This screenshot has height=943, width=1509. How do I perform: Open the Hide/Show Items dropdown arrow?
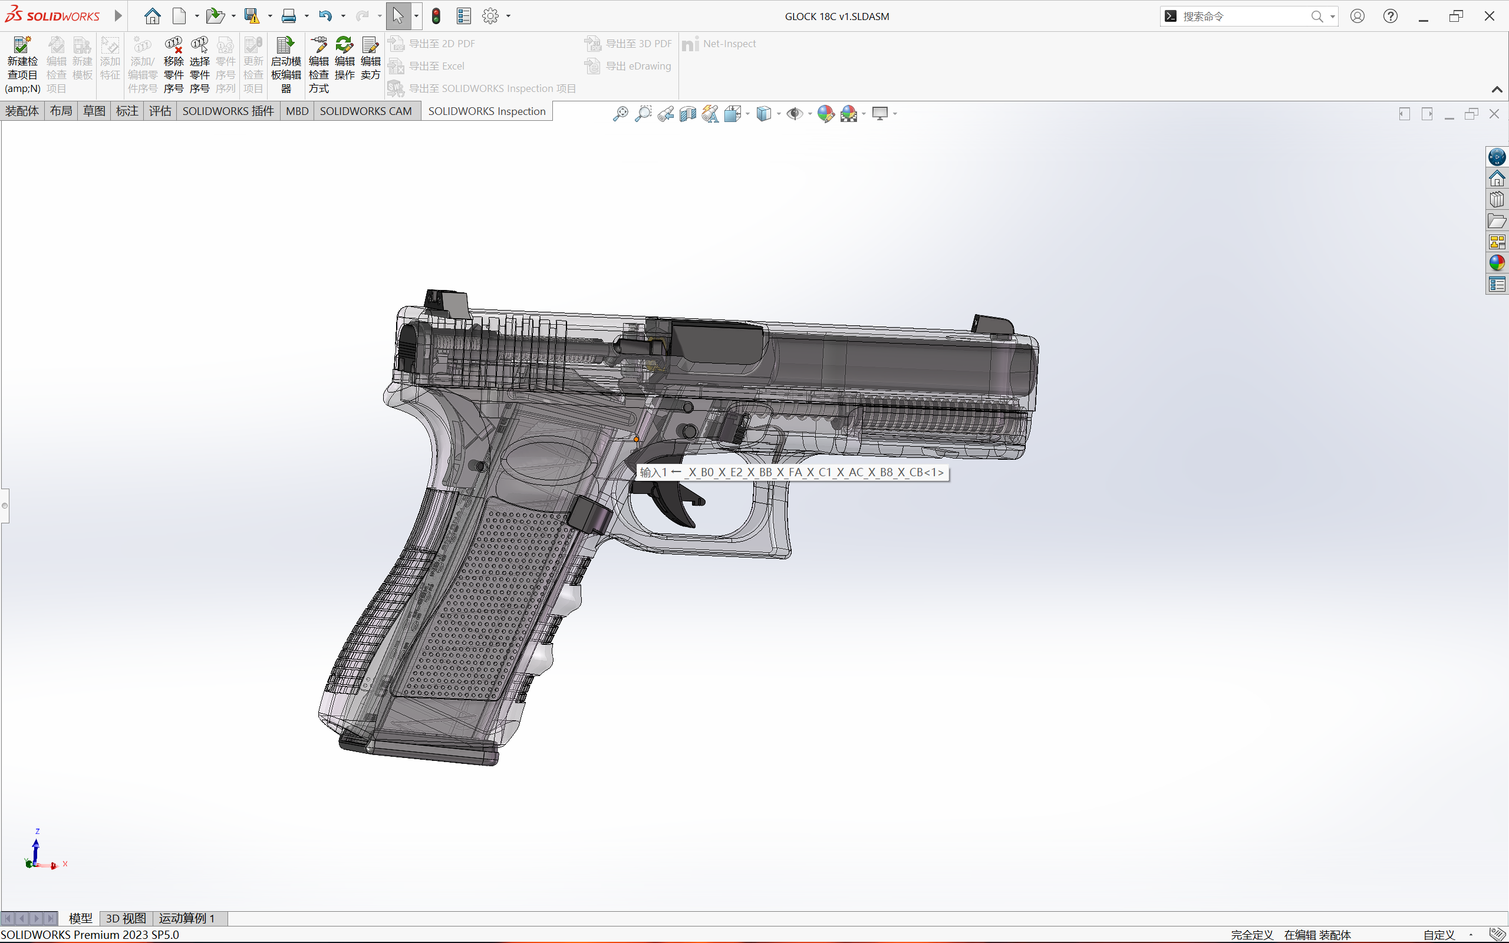click(x=810, y=114)
